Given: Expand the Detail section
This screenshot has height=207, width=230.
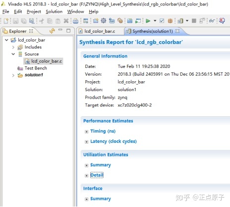Looking at the screenshot, I should pyautogui.click(x=86, y=176).
